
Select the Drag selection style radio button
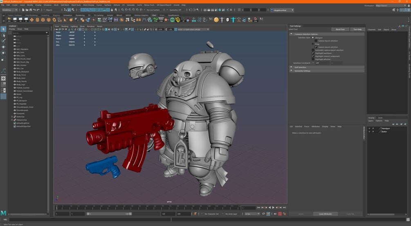pyautogui.click(x=313, y=44)
